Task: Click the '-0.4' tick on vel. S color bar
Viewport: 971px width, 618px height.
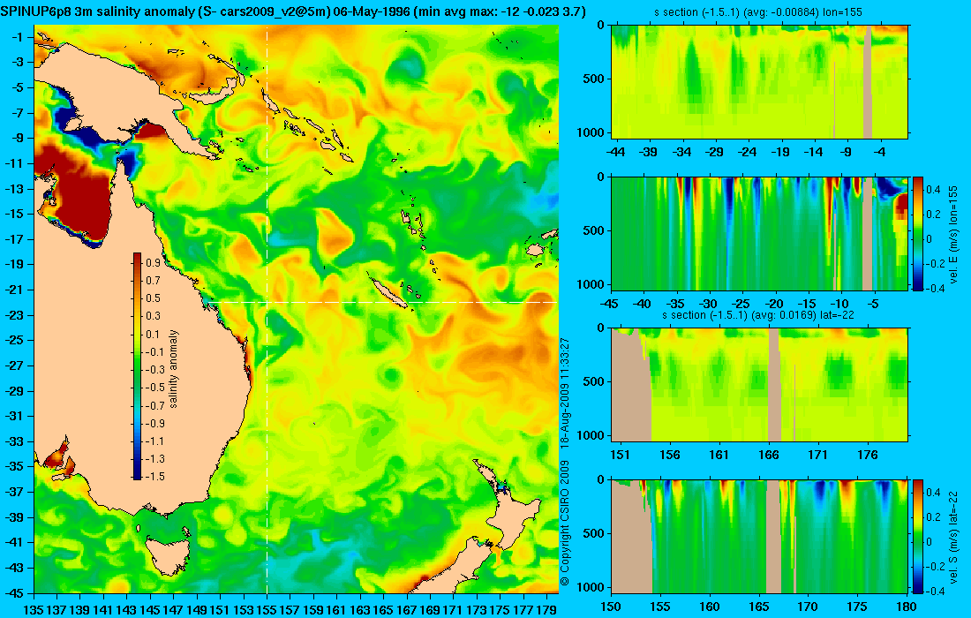Action: click(x=935, y=591)
